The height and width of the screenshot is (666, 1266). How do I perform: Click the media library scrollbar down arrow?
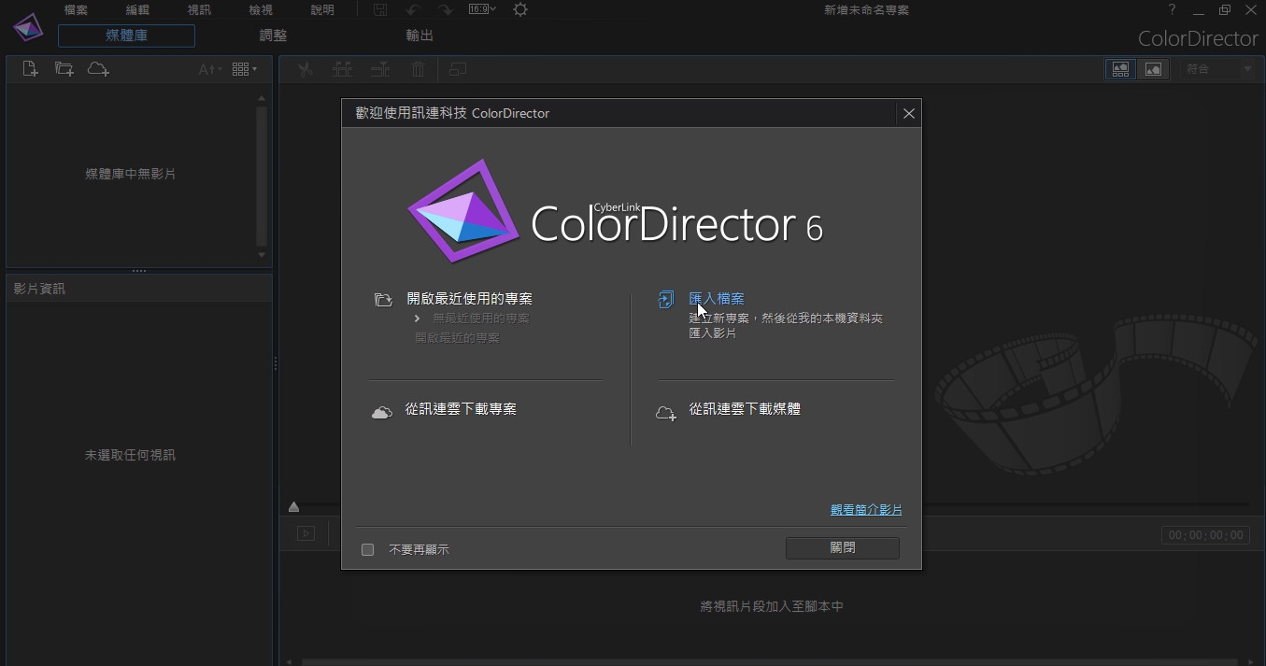click(262, 255)
